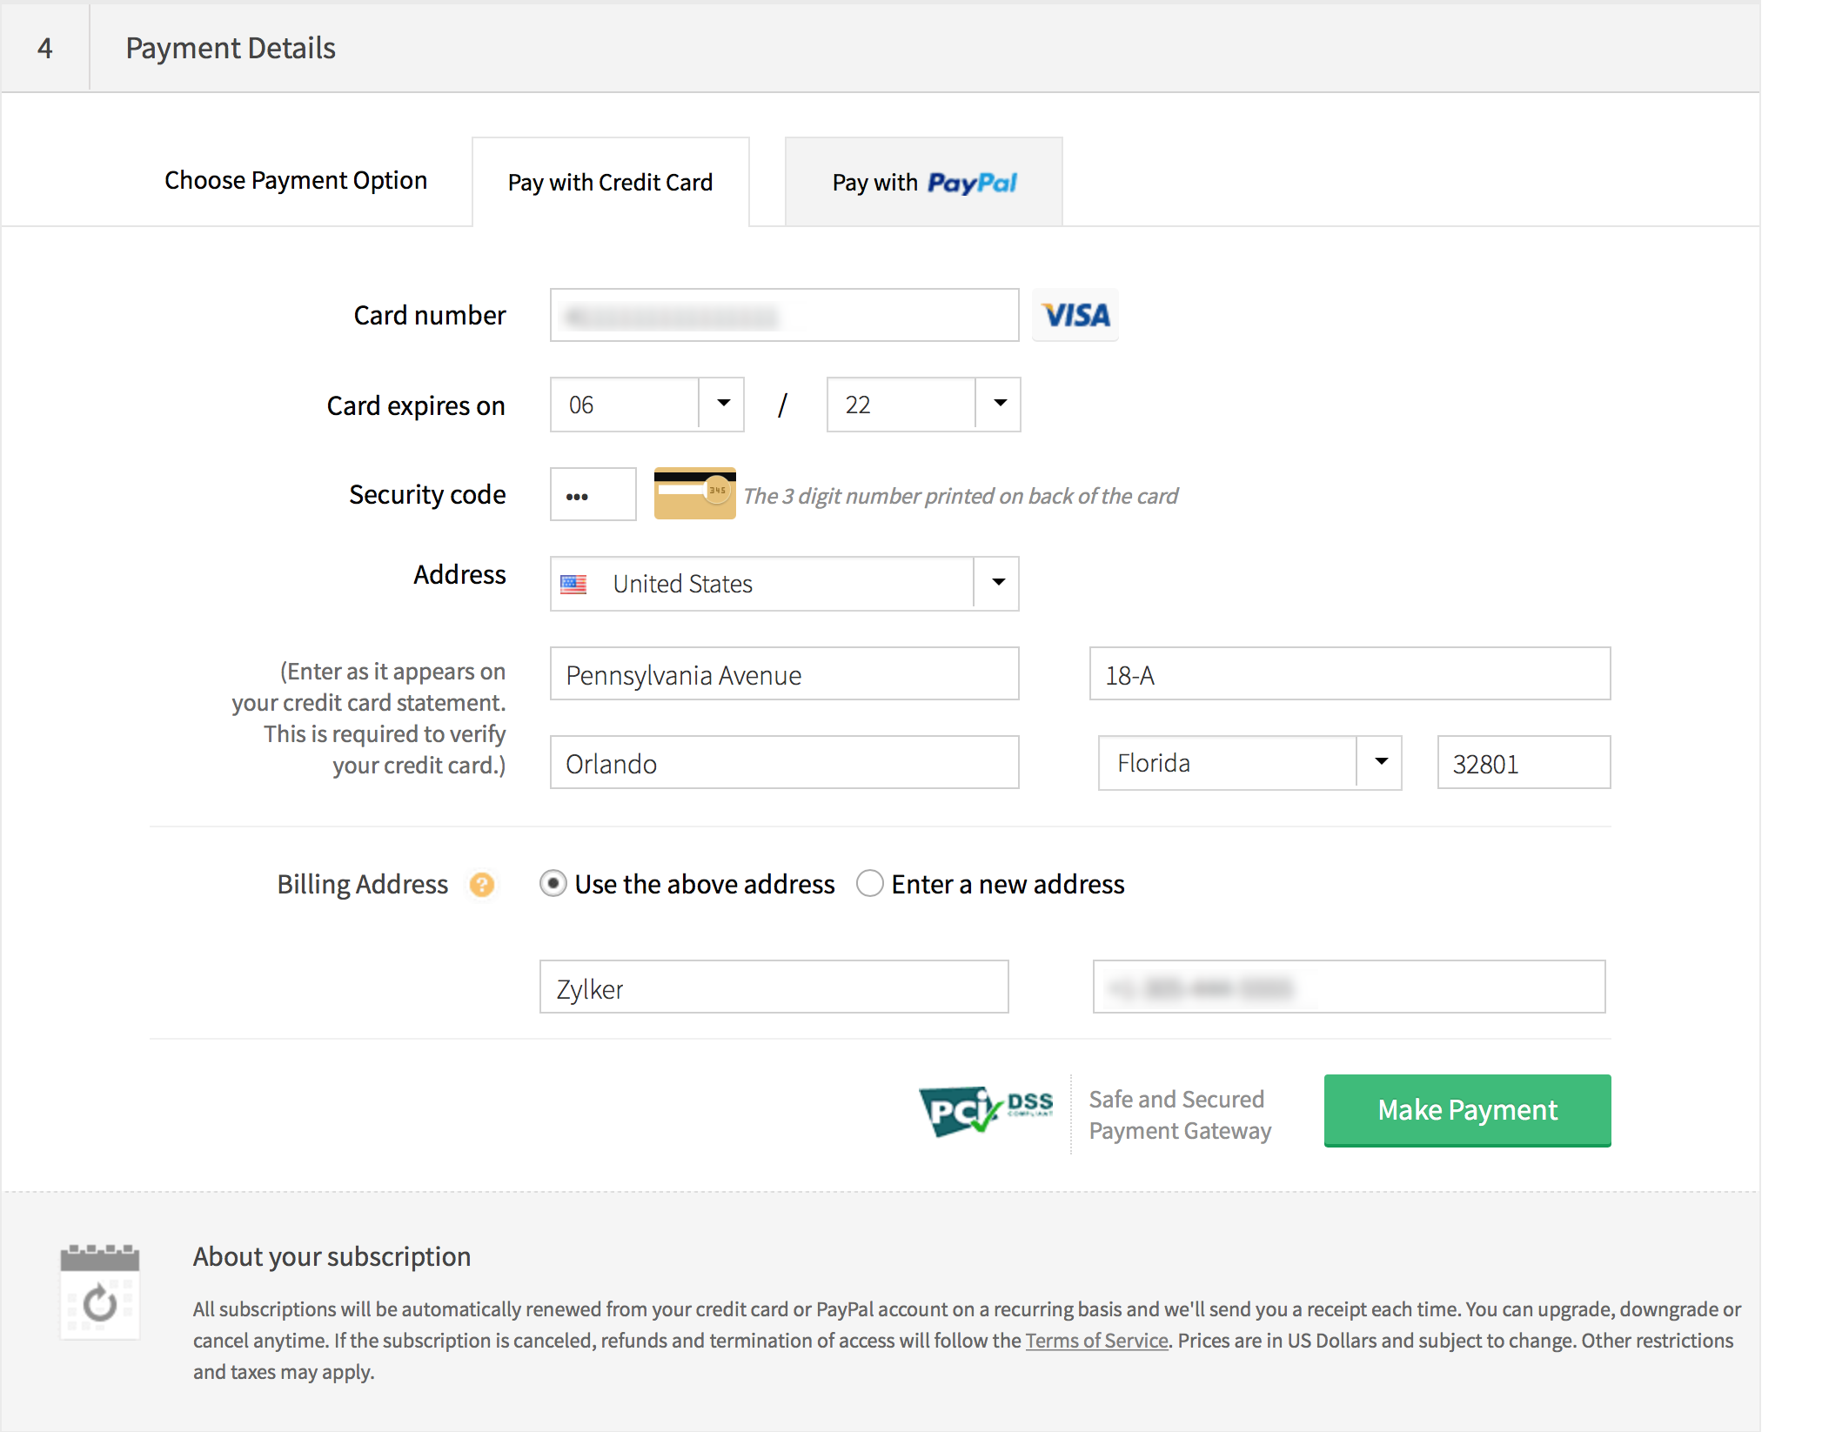Click the 32801 zip code field

[x=1523, y=763]
